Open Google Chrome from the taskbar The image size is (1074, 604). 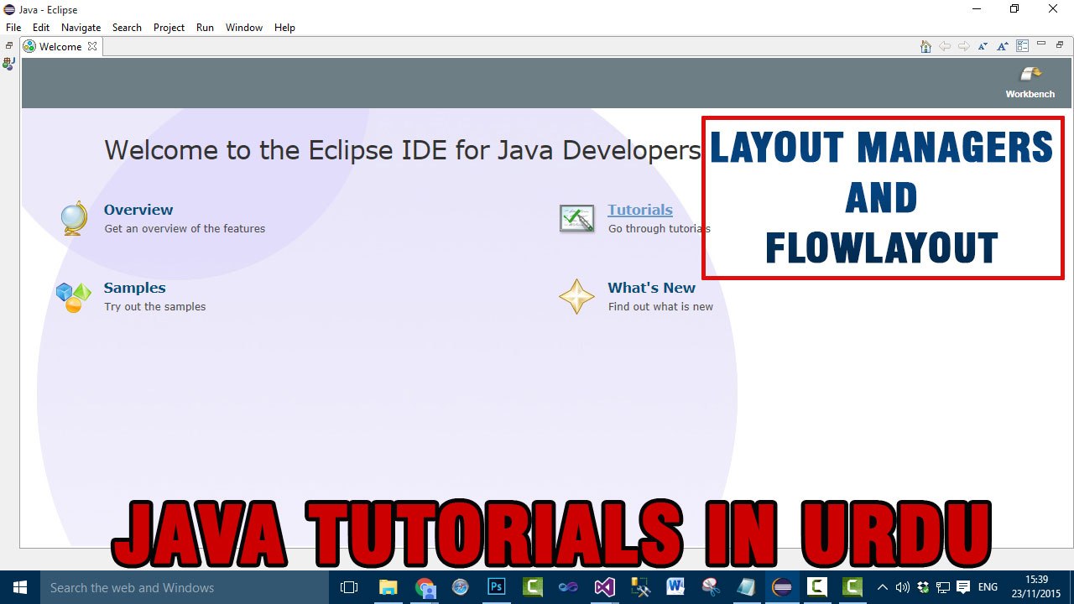[x=425, y=587]
